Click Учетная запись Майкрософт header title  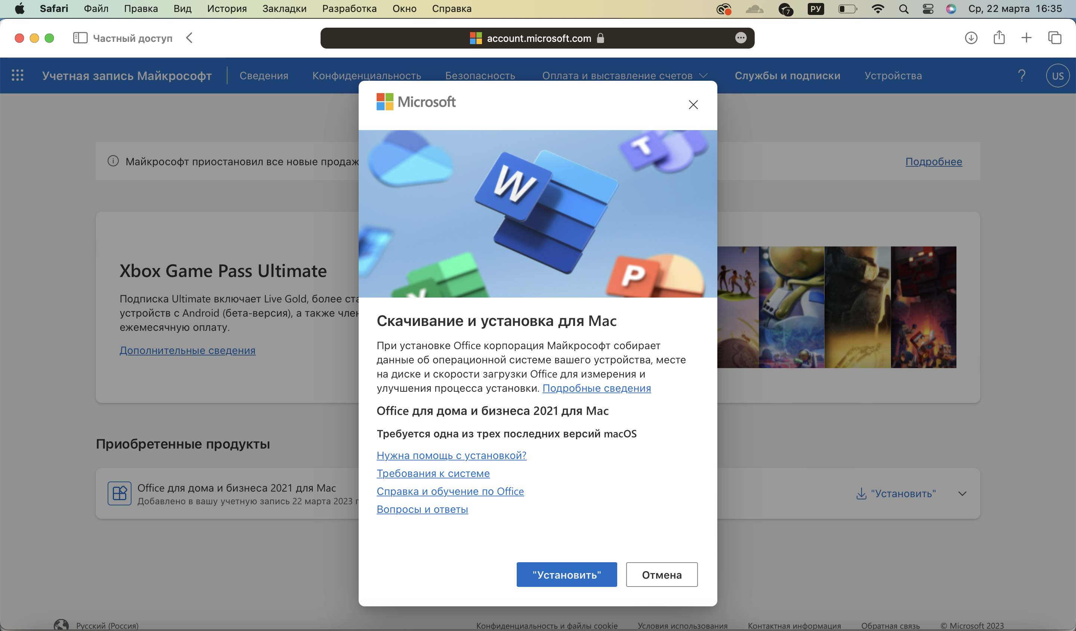tap(127, 76)
